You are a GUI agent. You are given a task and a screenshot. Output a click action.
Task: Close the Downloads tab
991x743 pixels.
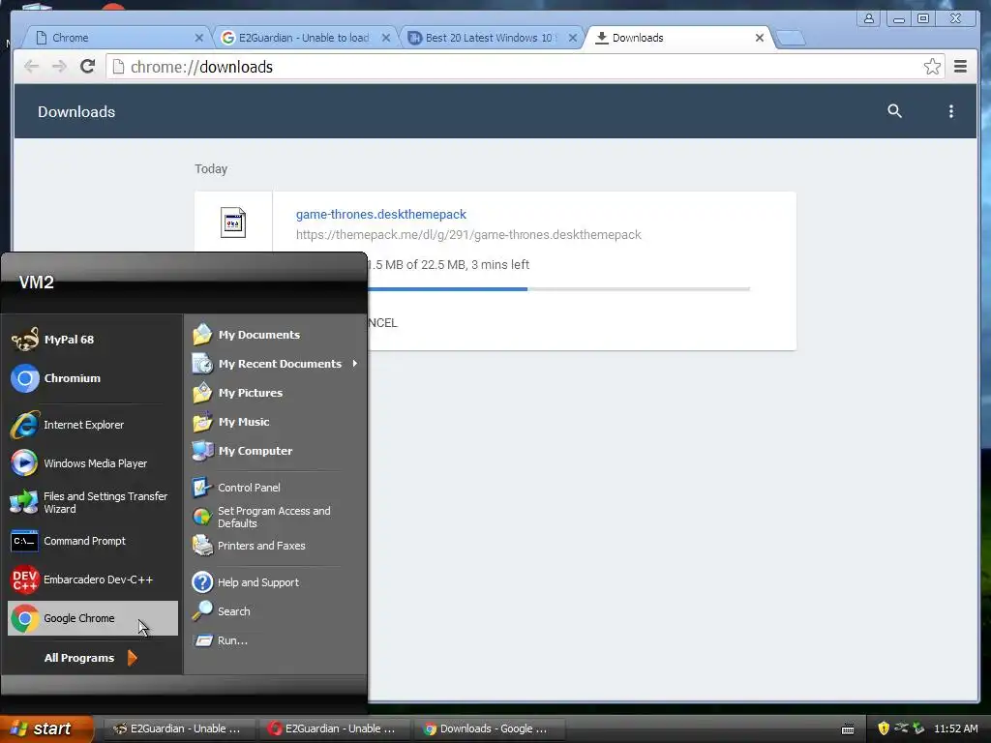760,38
